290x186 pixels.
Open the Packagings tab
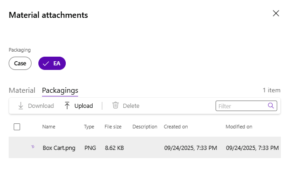[60, 90]
